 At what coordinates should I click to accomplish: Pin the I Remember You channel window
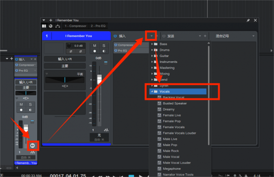coord(248,20)
